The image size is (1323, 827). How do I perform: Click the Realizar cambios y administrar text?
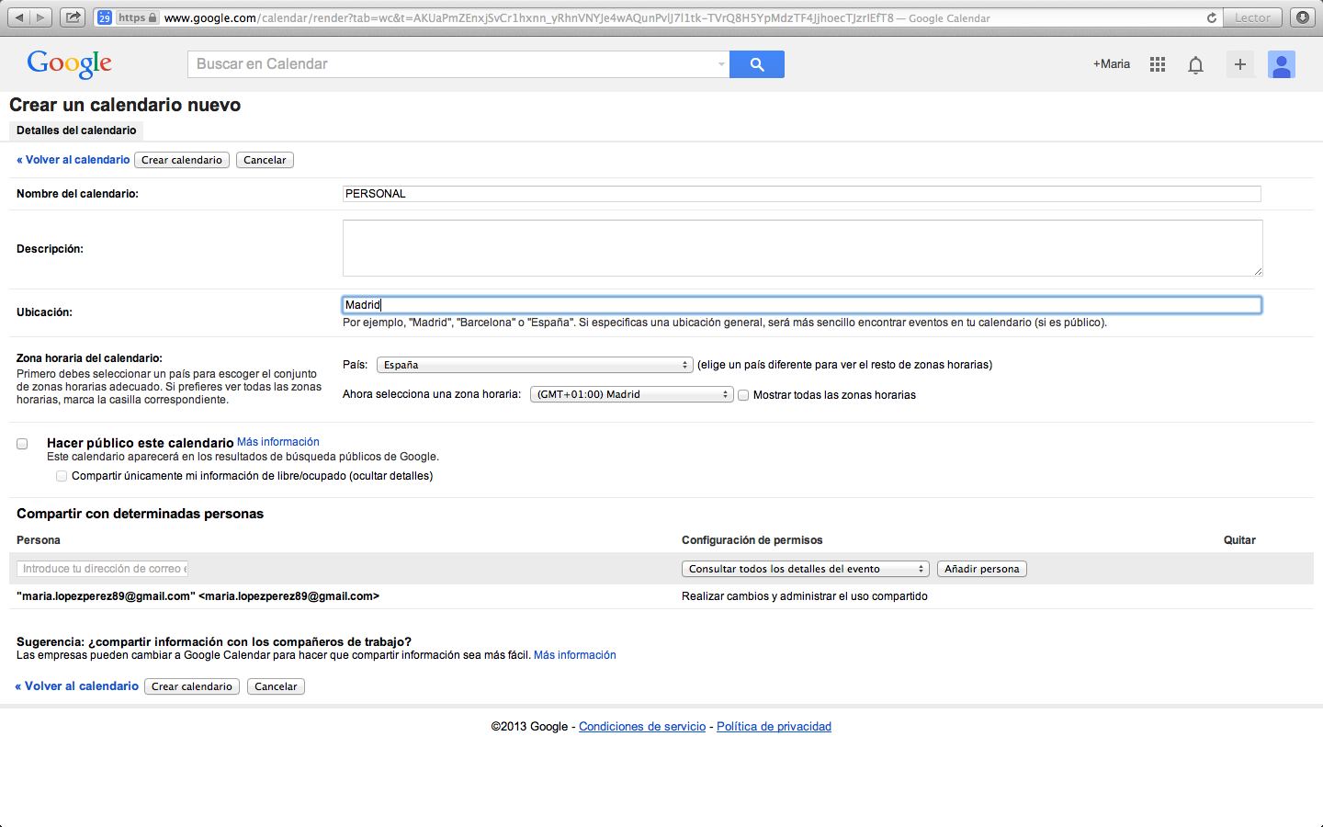click(x=805, y=596)
